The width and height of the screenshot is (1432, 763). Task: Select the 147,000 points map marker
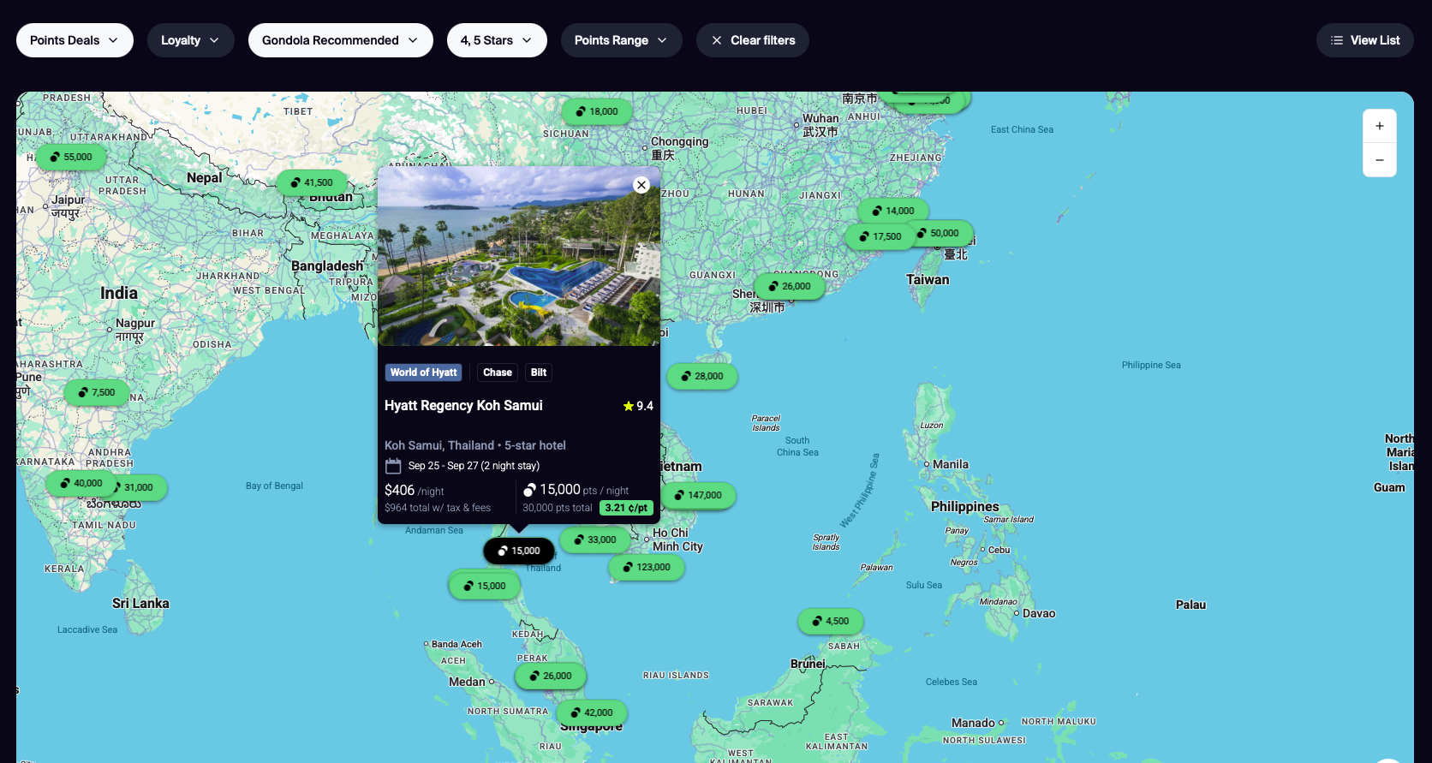pos(698,495)
